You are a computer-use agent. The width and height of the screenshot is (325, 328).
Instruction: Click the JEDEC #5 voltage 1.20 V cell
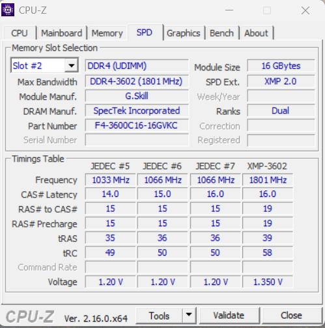pos(111,282)
